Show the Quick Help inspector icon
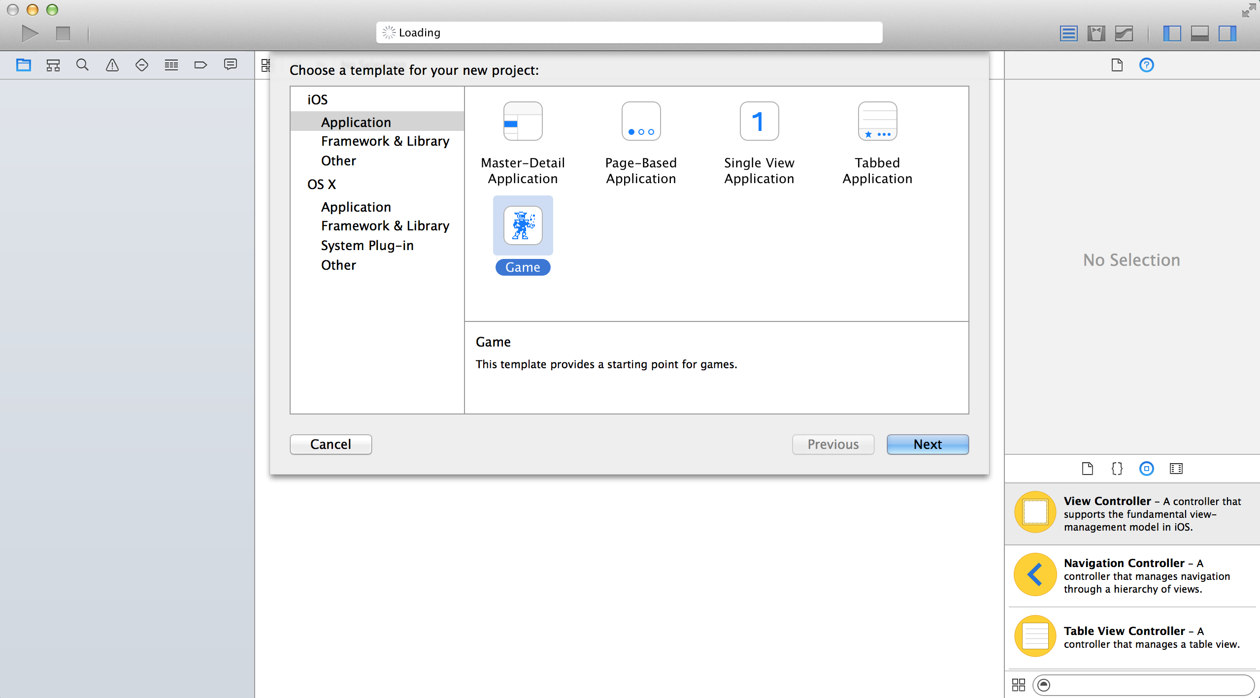 pyautogui.click(x=1147, y=65)
